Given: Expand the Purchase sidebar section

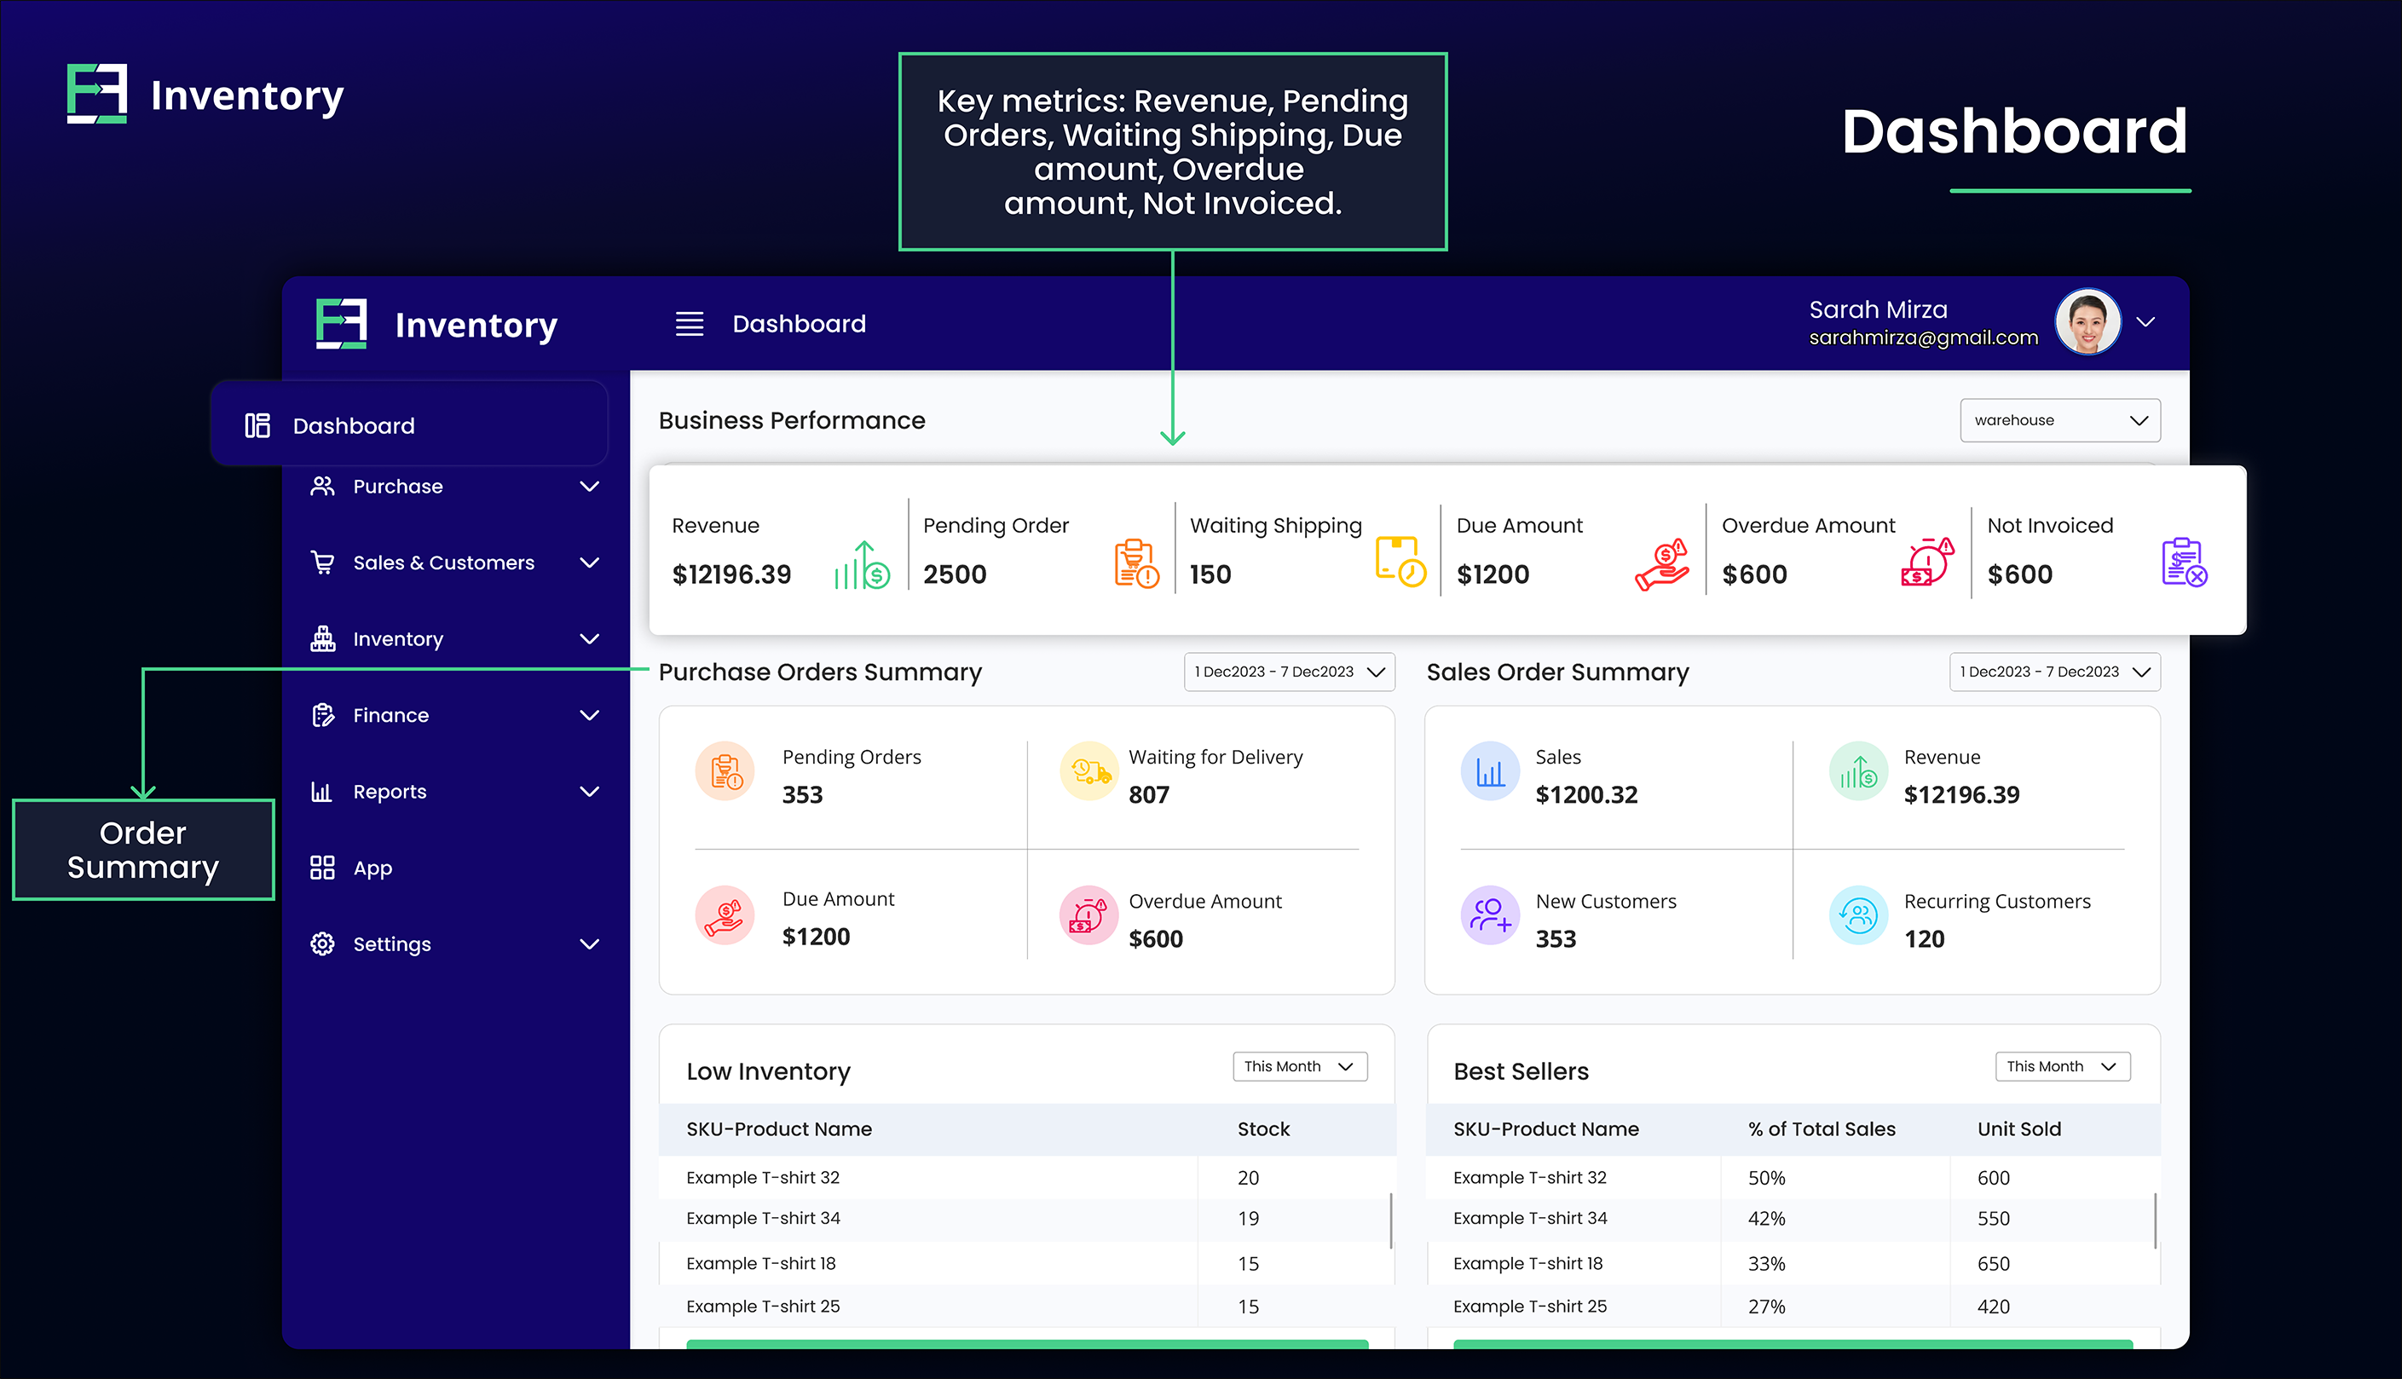Looking at the screenshot, I should pyautogui.click(x=590, y=486).
